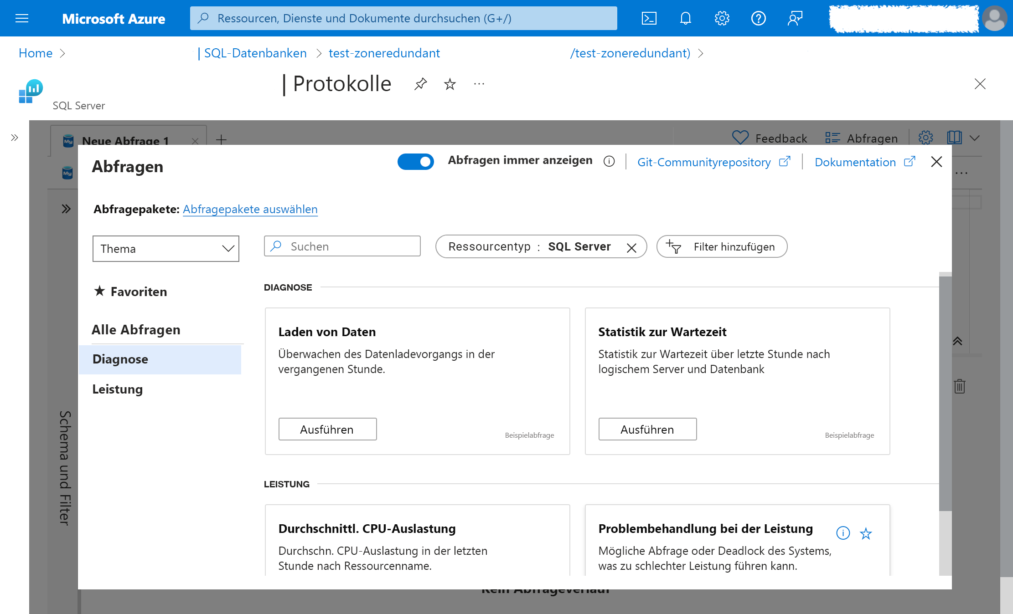The width and height of the screenshot is (1013, 614).
Task: Open a new query tab with the plus icon
Action: pos(221,140)
